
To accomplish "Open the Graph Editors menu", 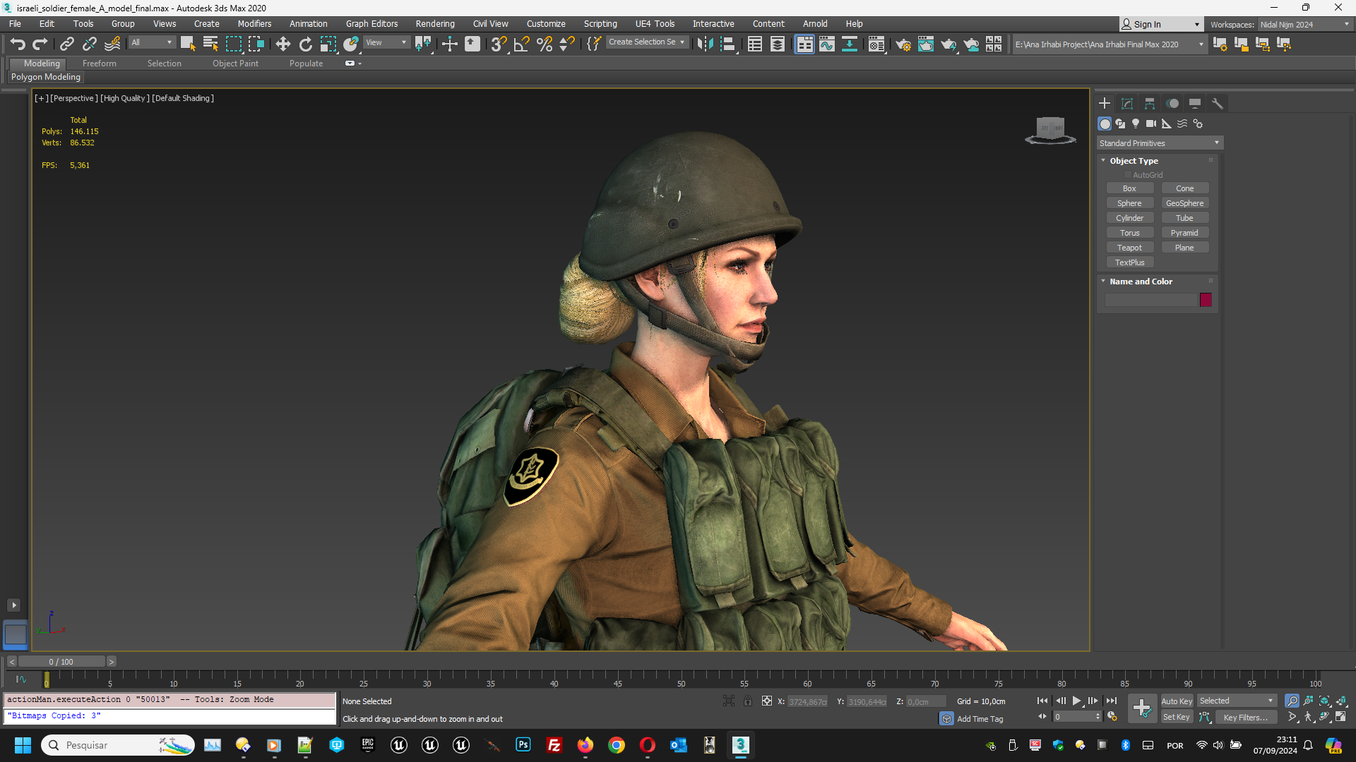I will (x=371, y=24).
